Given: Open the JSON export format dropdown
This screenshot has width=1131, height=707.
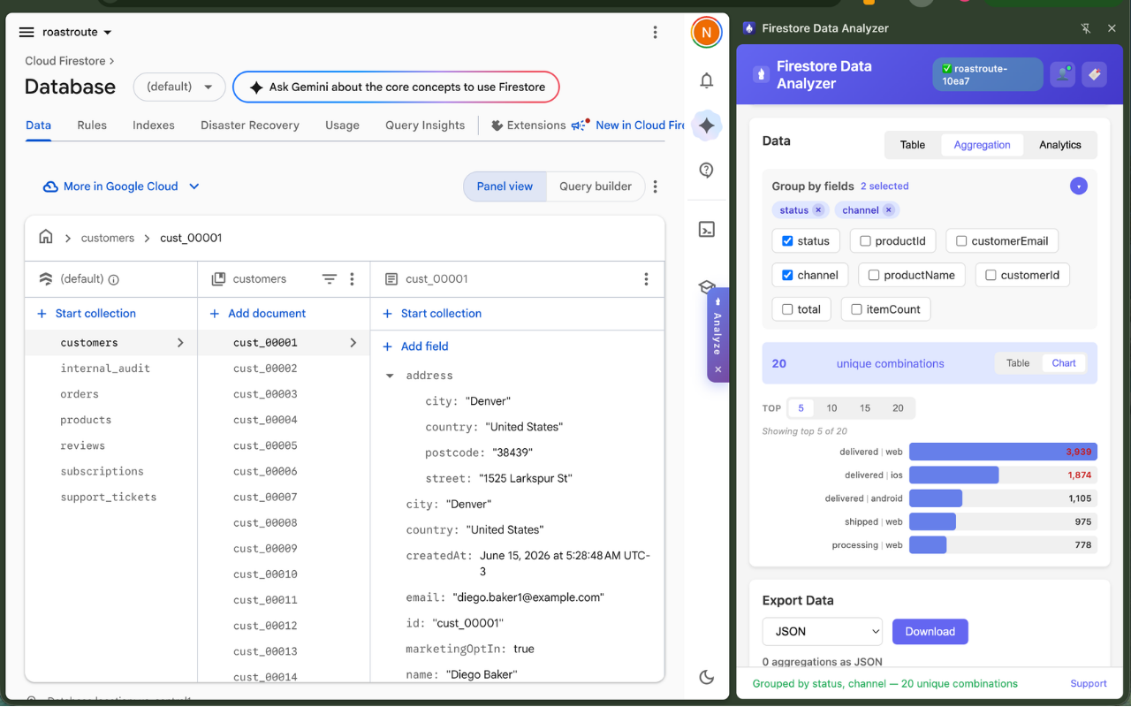Looking at the screenshot, I should click(x=823, y=632).
